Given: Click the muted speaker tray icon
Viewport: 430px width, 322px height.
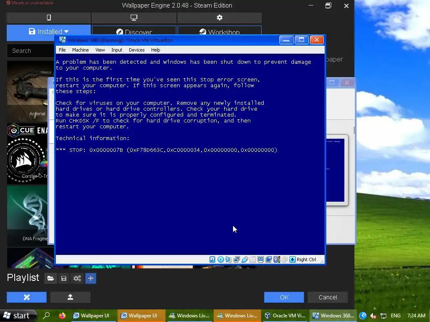Looking at the screenshot, I should [373, 316].
